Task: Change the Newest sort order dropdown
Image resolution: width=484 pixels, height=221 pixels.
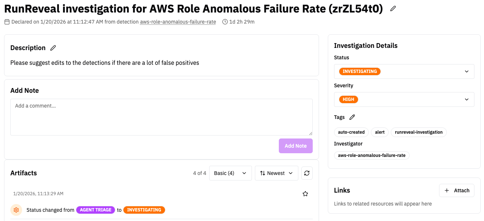Action: 276,173
